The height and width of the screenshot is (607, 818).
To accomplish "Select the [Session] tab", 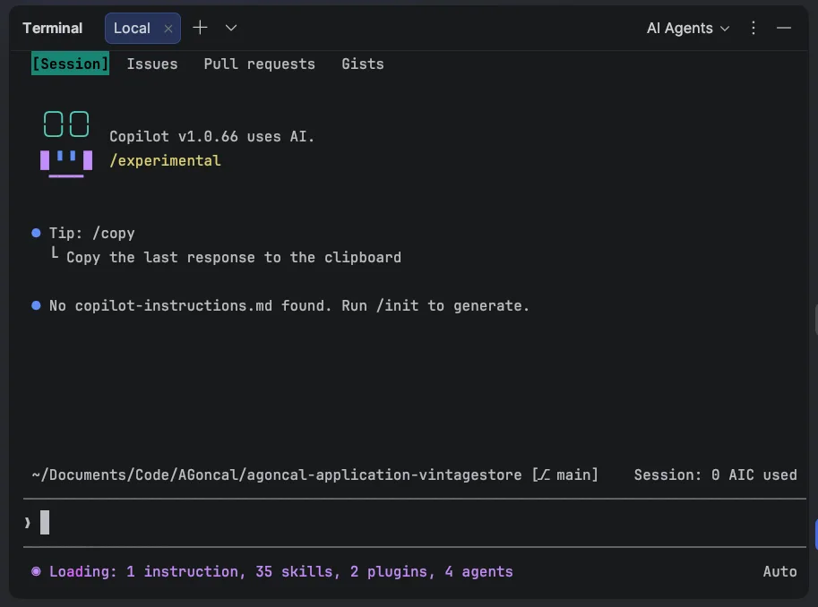I will coord(70,64).
